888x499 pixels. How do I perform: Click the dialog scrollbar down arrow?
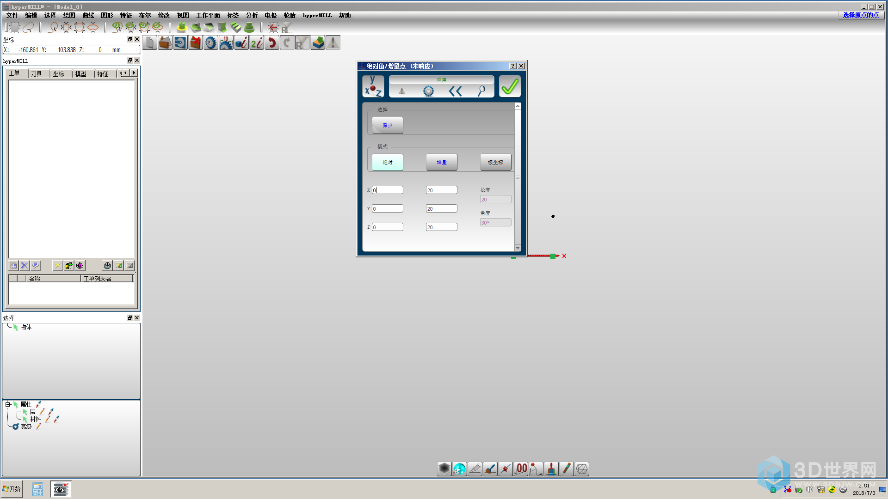click(518, 249)
